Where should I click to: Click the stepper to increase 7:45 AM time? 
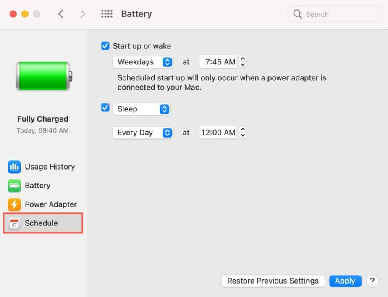coord(243,59)
